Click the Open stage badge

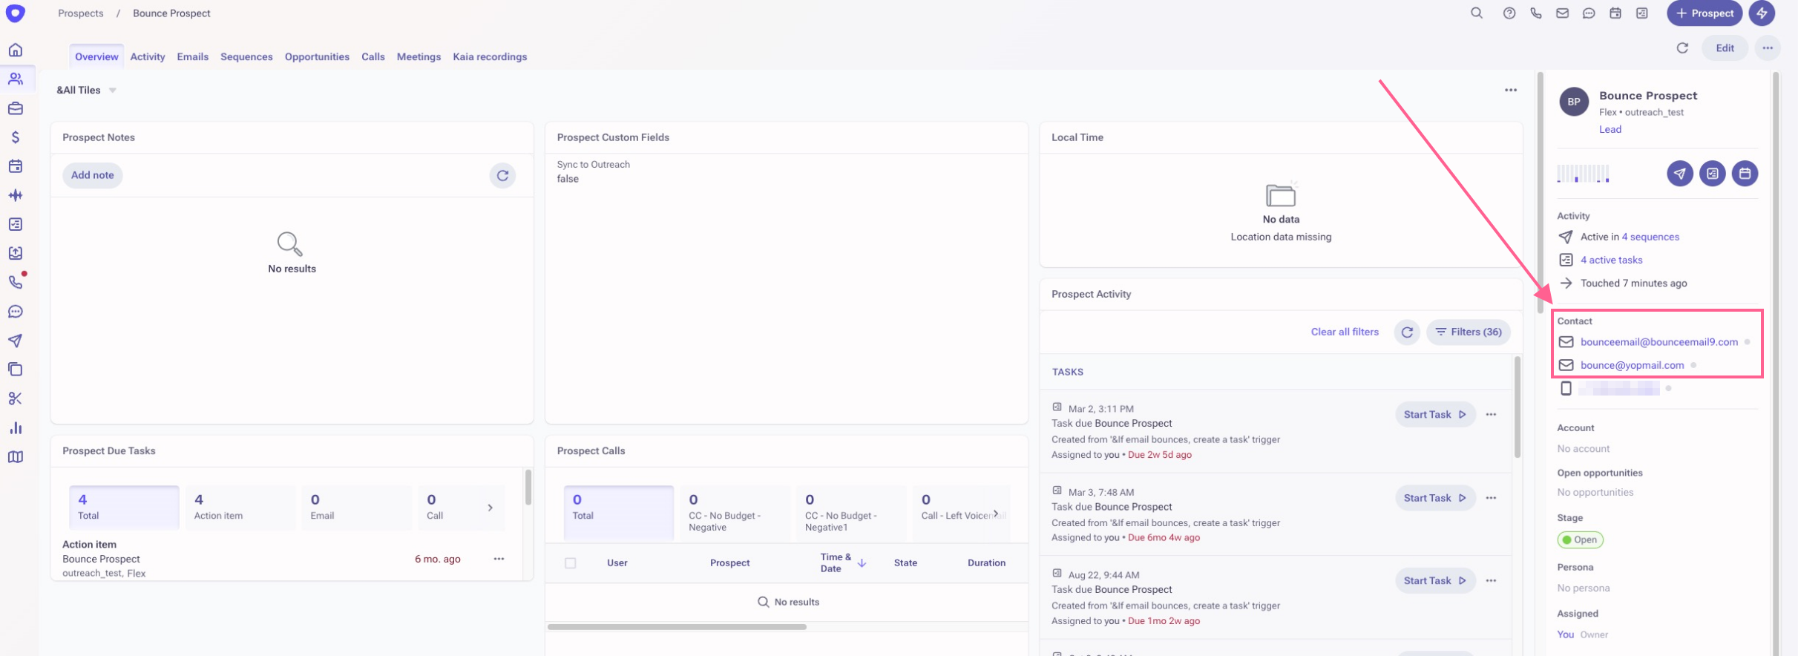pos(1580,540)
